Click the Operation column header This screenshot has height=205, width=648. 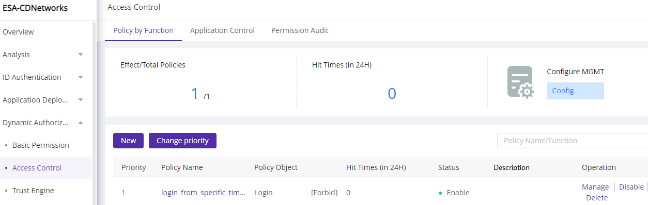[599, 167]
